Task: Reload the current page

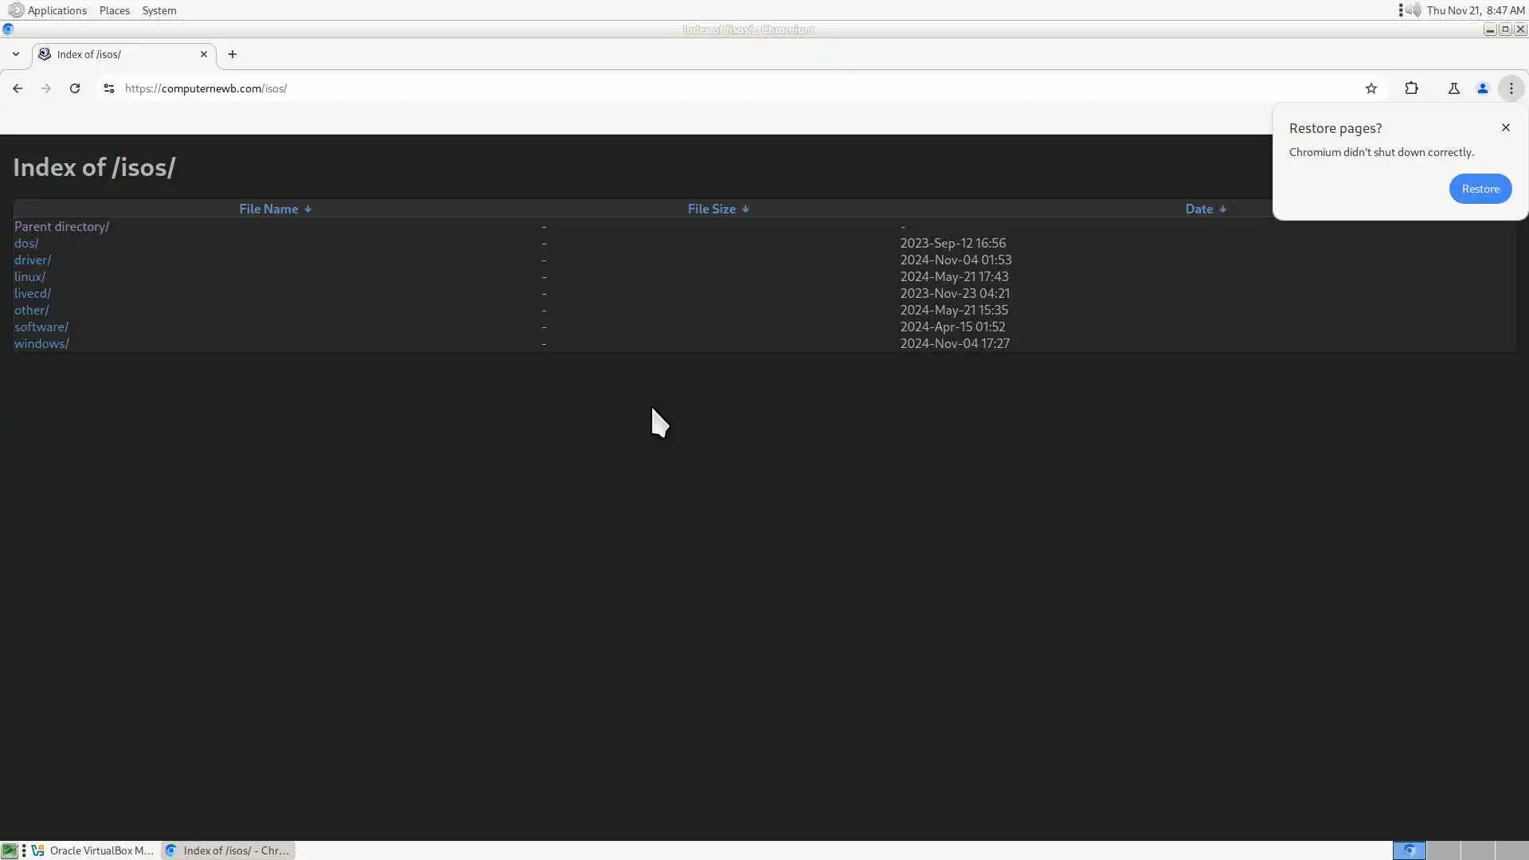Action: [x=75, y=88]
